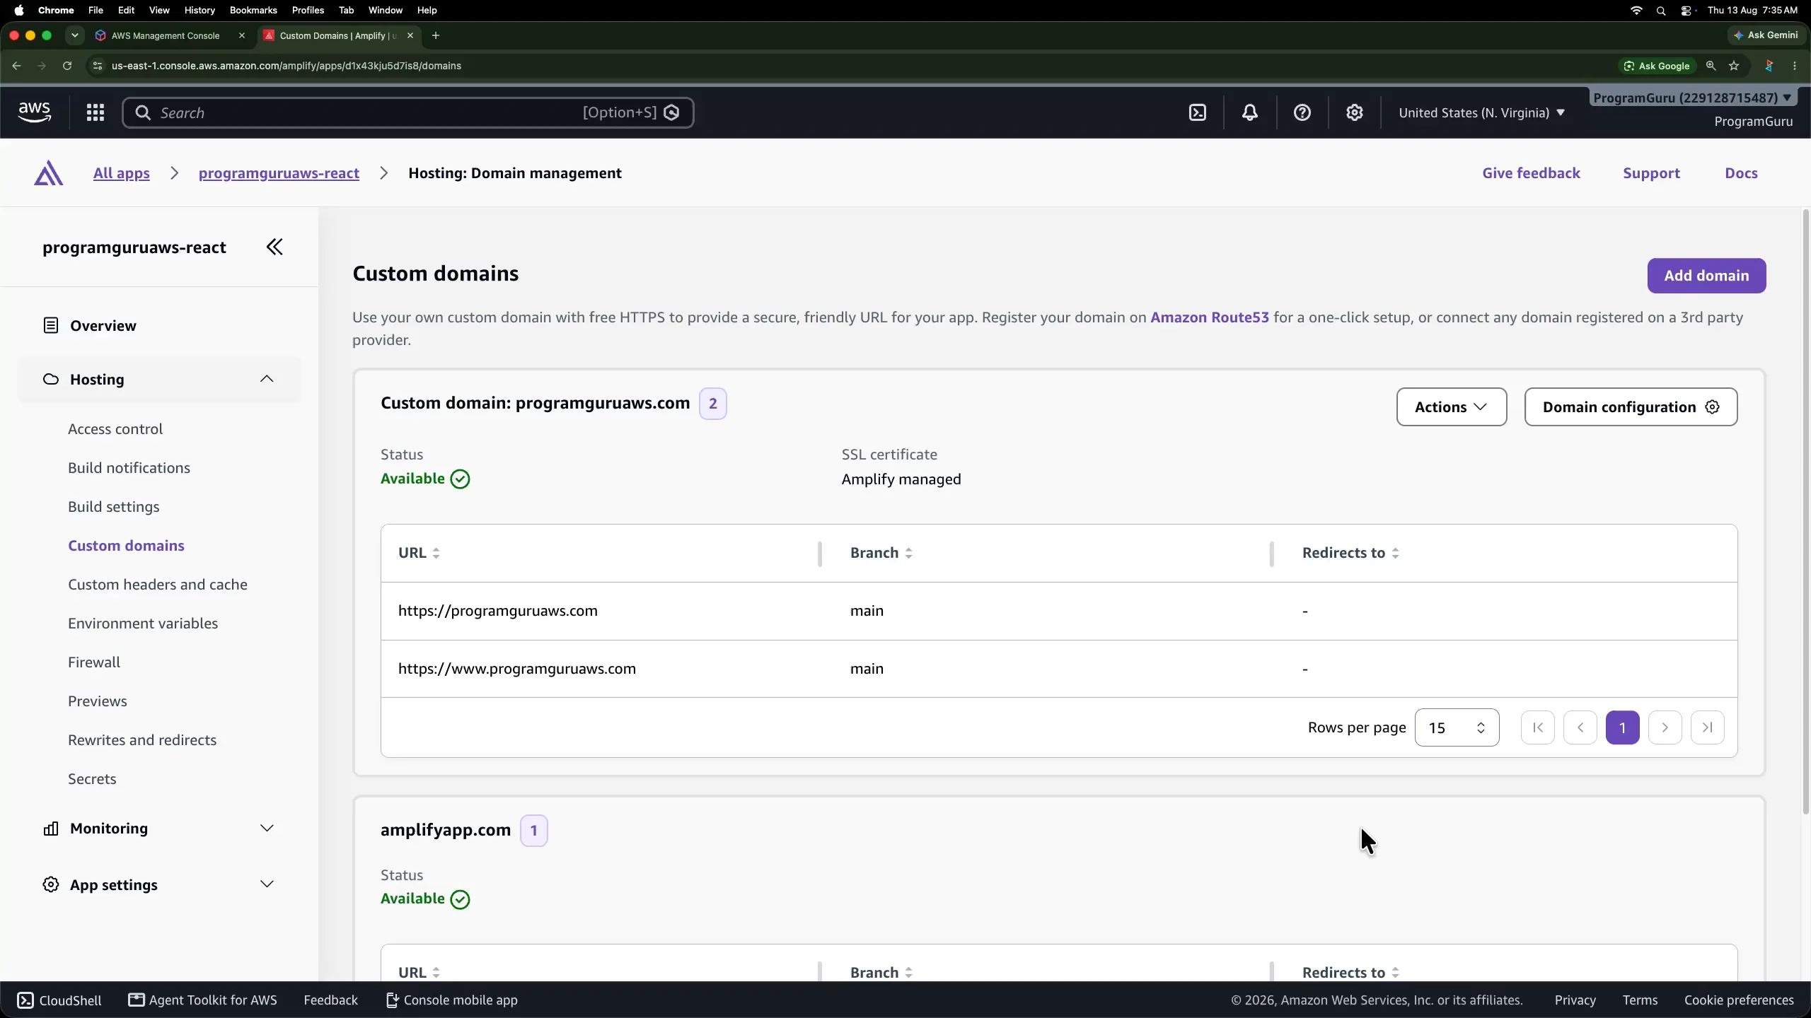Open CloudShell in the footer
1811x1018 pixels.
[x=59, y=1000]
